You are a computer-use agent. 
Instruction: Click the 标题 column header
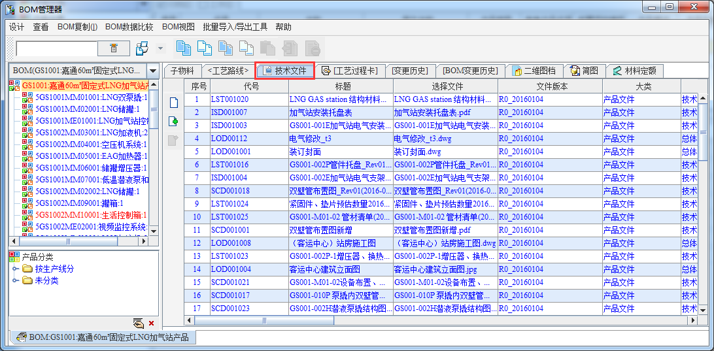[x=341, y=86]
